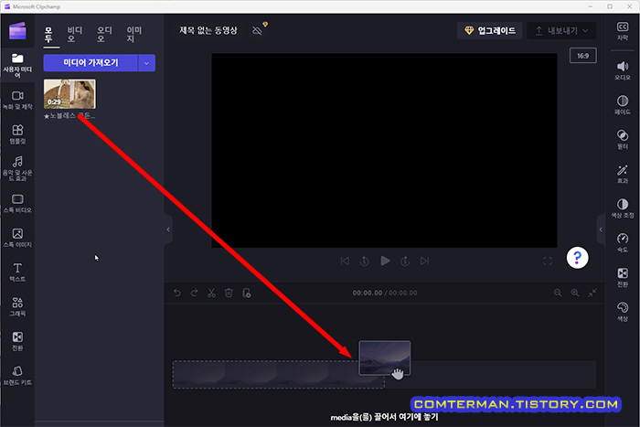The width and height of the screenshot is (640, 427).
Task: Open the 오디오 properties panel
Action: (x=623, y=70)
